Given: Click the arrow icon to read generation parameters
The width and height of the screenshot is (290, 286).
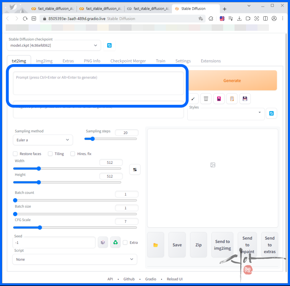Looking at the screenshot, I should [x=193, y=99].
